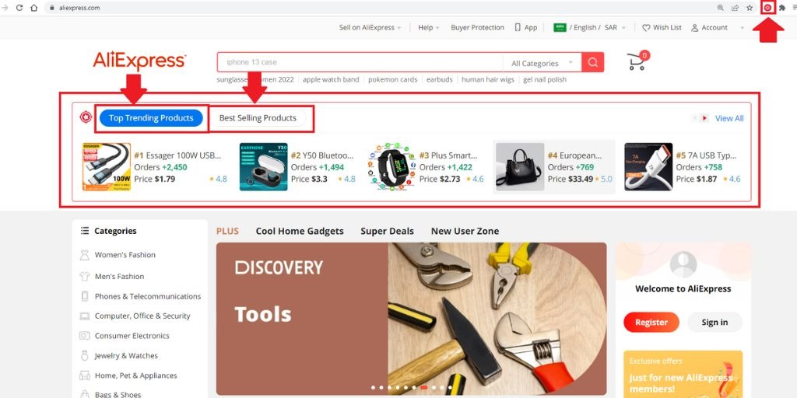Search suggestion earbuds
This screenshot has height=398, width=797.
pyautogui.click(x=440, y=79)
